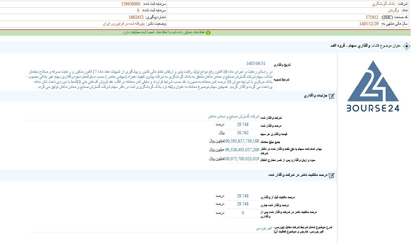Image resolution: width=411 pixels, height=244 pixels.
Task: Click the درصد مالکیت ناشر در شرکت واگذار شده heading
Action: click(x=298, y=175)
